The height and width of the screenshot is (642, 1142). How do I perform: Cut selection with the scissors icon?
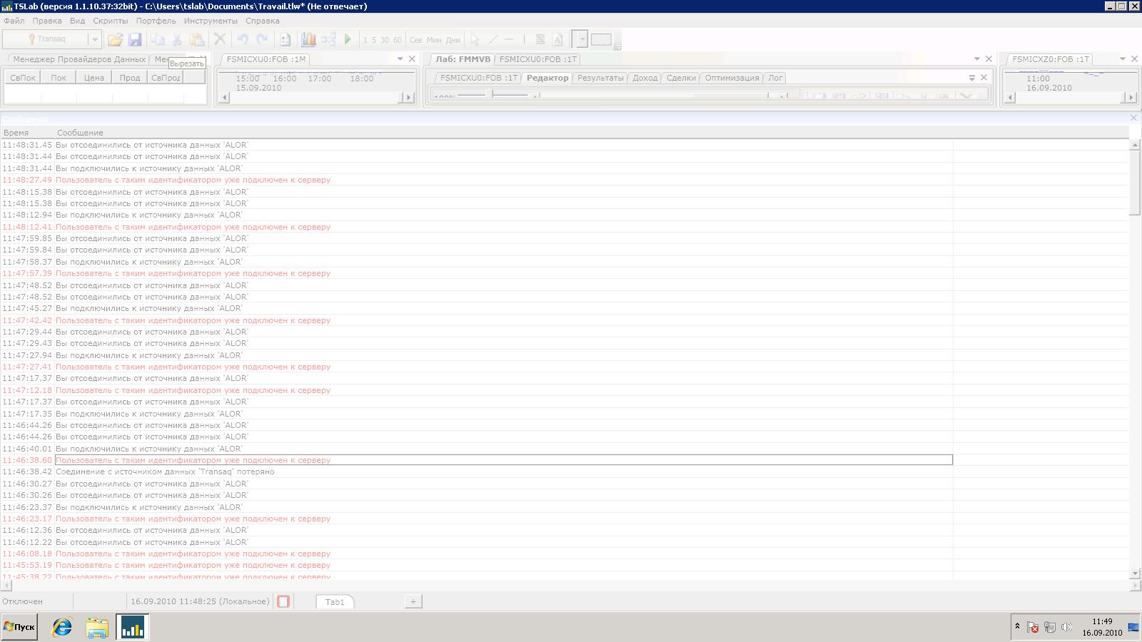tap(177, 40)
